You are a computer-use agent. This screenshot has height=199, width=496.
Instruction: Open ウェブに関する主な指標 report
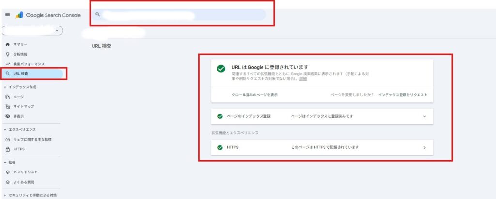pyautogui.click(x=31, y=140)
